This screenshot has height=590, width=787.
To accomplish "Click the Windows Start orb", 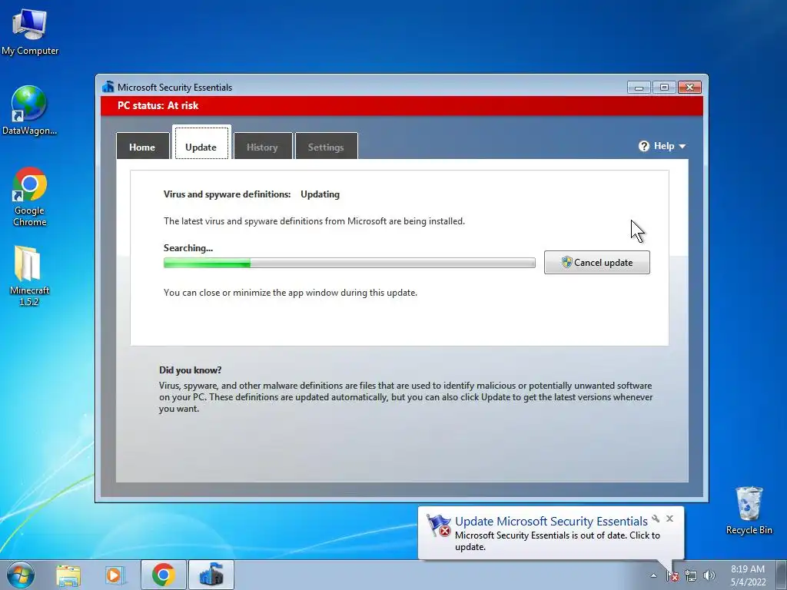I will pos(21,575).
